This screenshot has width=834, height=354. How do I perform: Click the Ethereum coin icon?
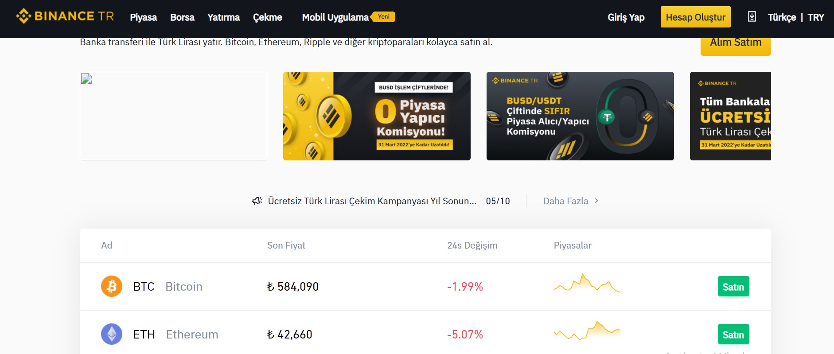[x=112, y=334]
